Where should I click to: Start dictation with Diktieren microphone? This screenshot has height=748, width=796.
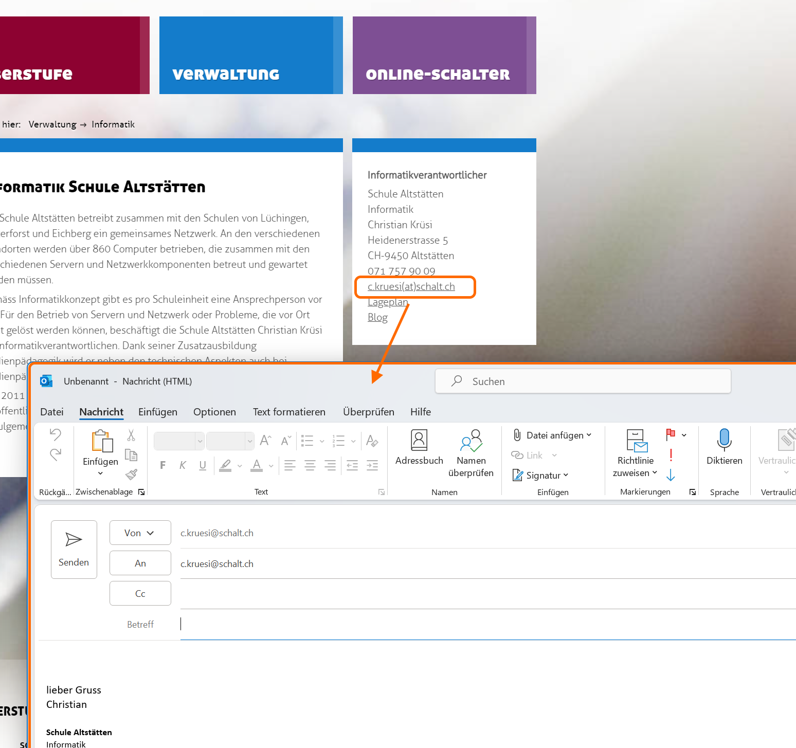coord(724,447)
